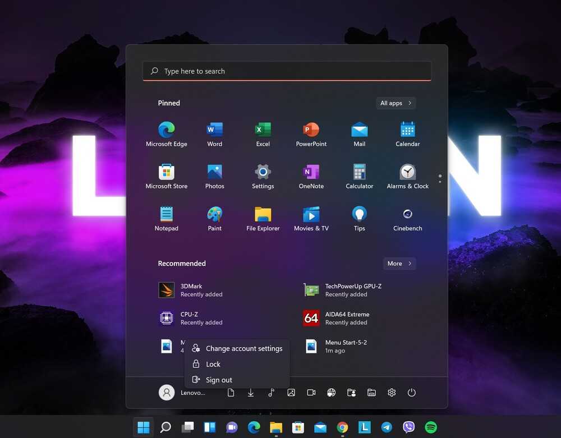
Task: Open the Downloads folder shortcut in Start footer
Action: [x=251, y=393]
